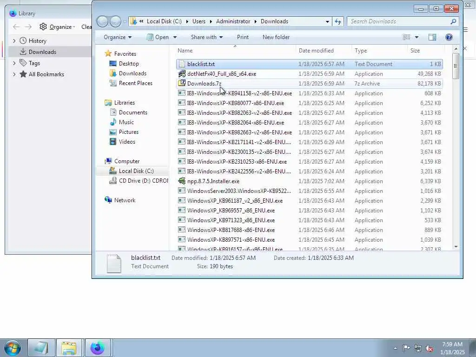The height and width of the screenshot is (357, 476).
Task: Open Organize menu in Library window
Action: coord(57,26)
